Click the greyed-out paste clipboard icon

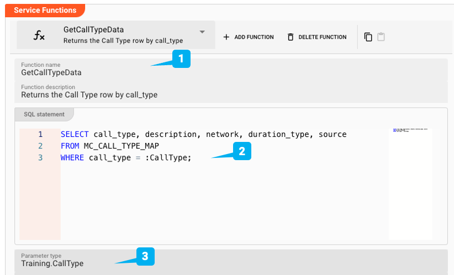click(x=381, y=37)
